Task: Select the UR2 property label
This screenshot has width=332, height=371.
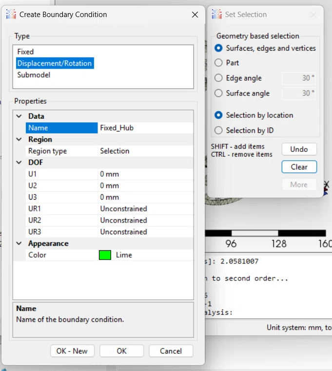Action: click(61, 220)
